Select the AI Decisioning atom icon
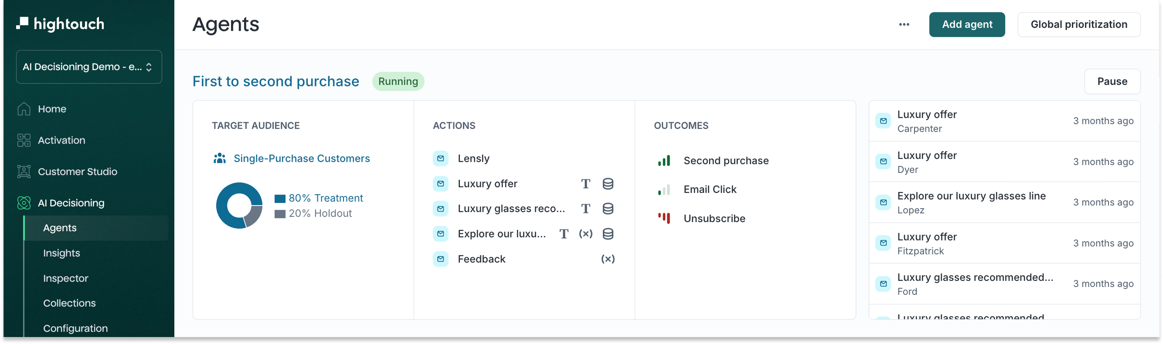 point(24,203)
